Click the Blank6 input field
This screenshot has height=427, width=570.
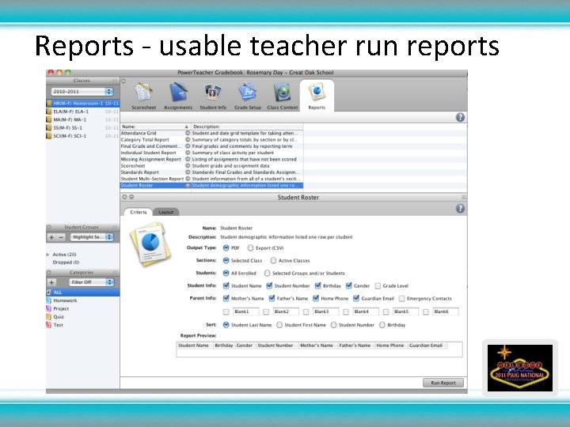click(445, 312)
